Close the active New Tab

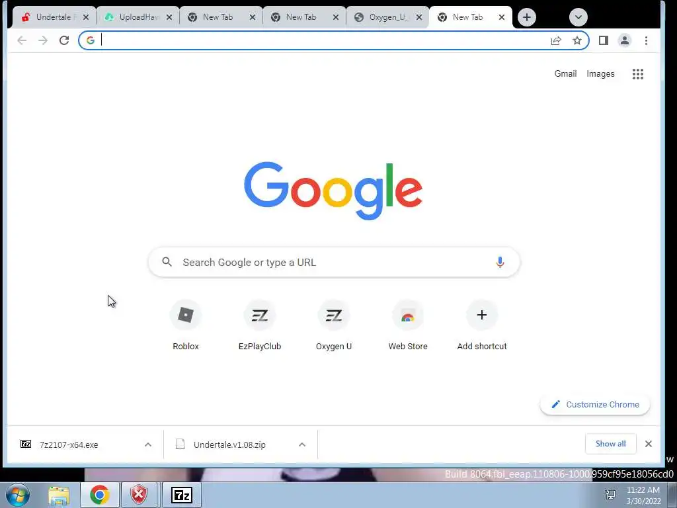click(x=502, y=17)
